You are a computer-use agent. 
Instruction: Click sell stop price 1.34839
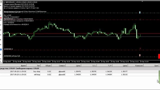click(x=77, y=74)
